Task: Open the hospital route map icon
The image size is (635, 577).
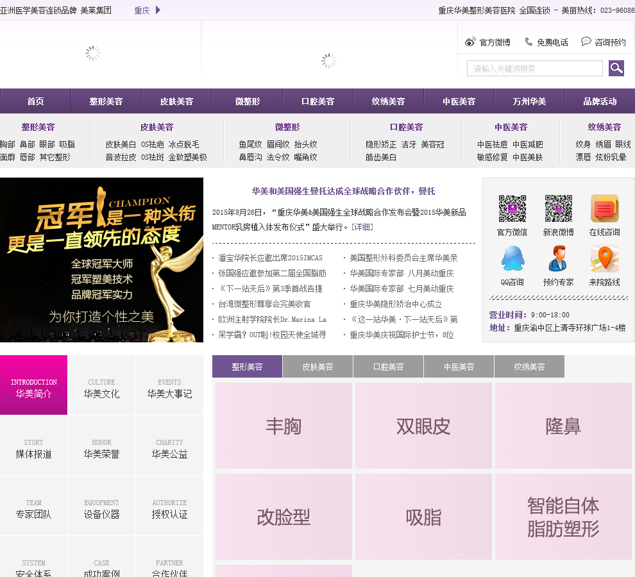Action: click(604, 259)
